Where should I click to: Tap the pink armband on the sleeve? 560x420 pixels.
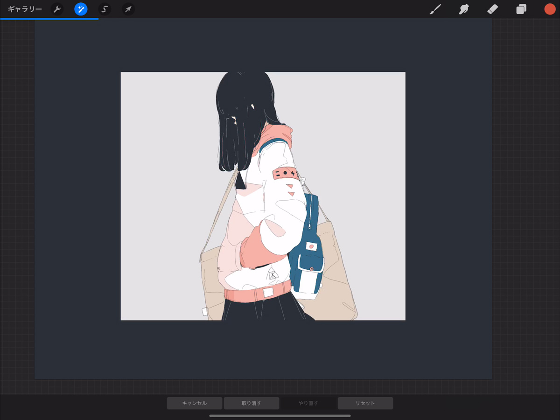point(286,173)
